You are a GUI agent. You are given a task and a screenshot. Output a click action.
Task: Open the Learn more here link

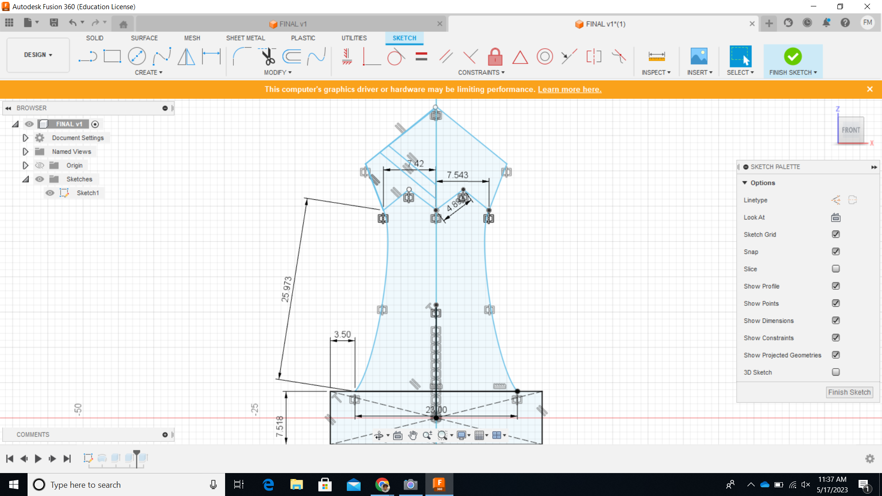pyautogui.click(x=570, y=89)
